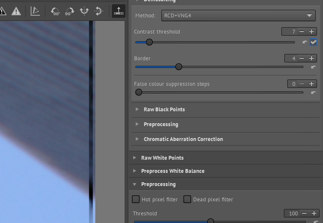
Task: Click the 'Contrast threshold' label text
Action: pyautogui.click(x=157, y=32)
